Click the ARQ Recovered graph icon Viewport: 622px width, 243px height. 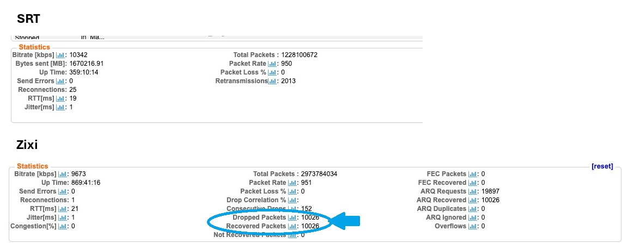click(x=472, y=200)
